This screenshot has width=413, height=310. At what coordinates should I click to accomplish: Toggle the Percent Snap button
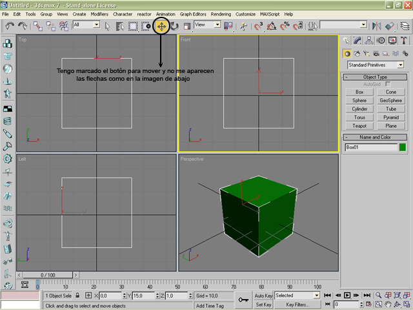tap(285, 26)
